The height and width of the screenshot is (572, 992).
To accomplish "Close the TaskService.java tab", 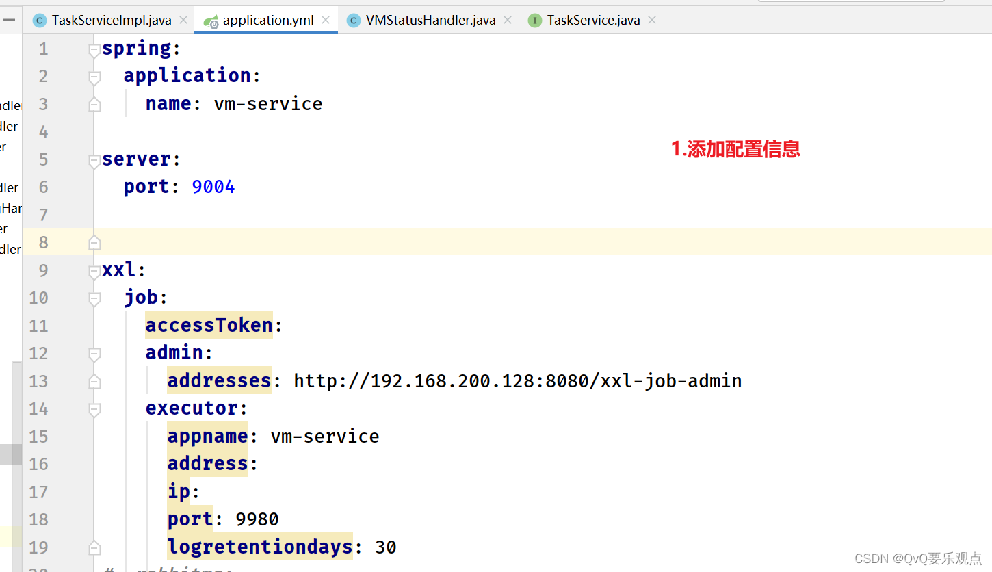I will click(x=652, y=20).
